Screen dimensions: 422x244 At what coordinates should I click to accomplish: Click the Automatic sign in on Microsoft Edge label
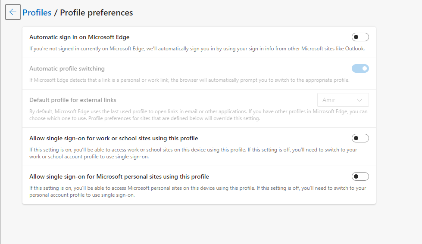[79, 37]
